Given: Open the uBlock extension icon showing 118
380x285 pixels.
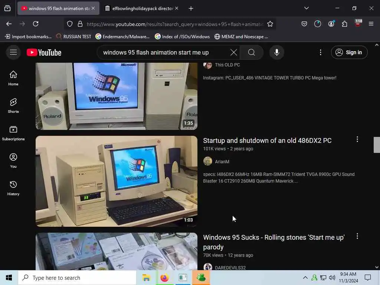Looking at the screenshot, I should 358,23.
